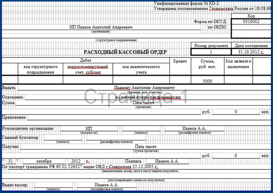Click the 'Номер документа' header cell

[x=211, y=45]
